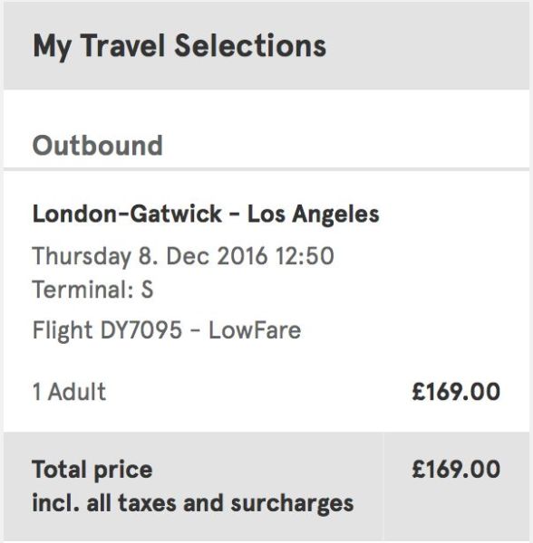
Task: Click the word Thursday in the date line
Action: coord(82,257)
